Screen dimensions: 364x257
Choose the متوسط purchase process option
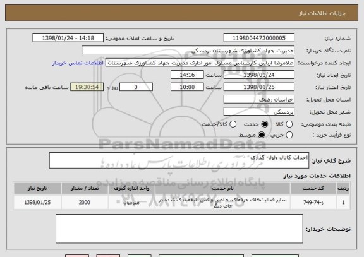pos(261,134)
